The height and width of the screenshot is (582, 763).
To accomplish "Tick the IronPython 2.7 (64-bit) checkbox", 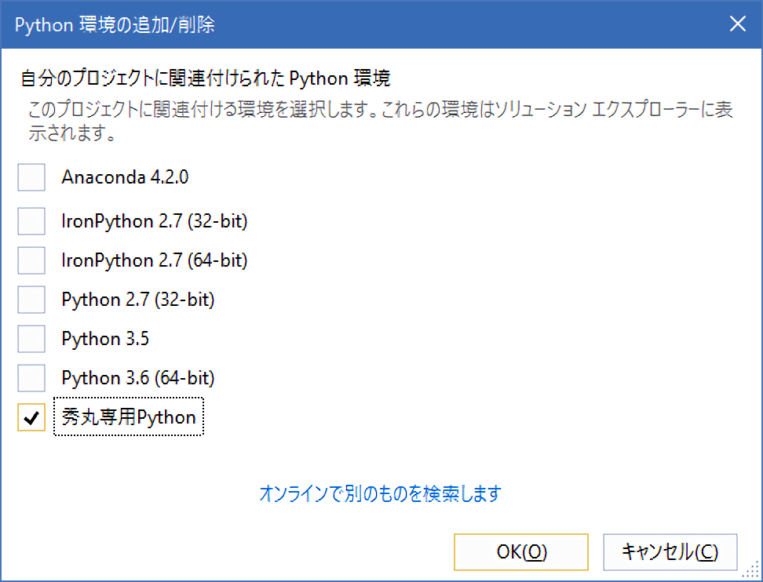I will pos(31,260).
